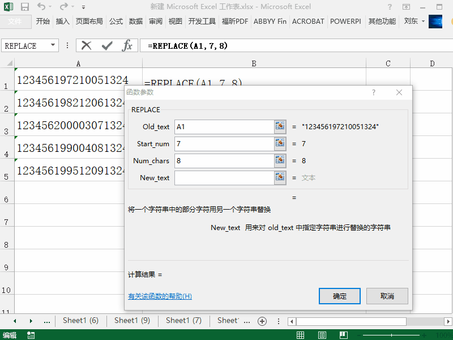Click cell A5 starting with 1234561995
Image resolution: width=453 pixels, height=340 pixels.
point(69,171)
